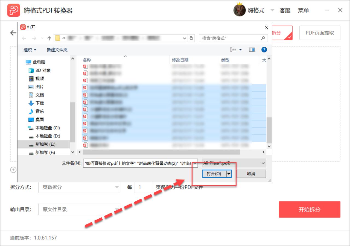The width and height of the screenshot is (350, 246).
Task: Close the 打开 dialog
Action: pyautogui.click(x=266, y=27)
